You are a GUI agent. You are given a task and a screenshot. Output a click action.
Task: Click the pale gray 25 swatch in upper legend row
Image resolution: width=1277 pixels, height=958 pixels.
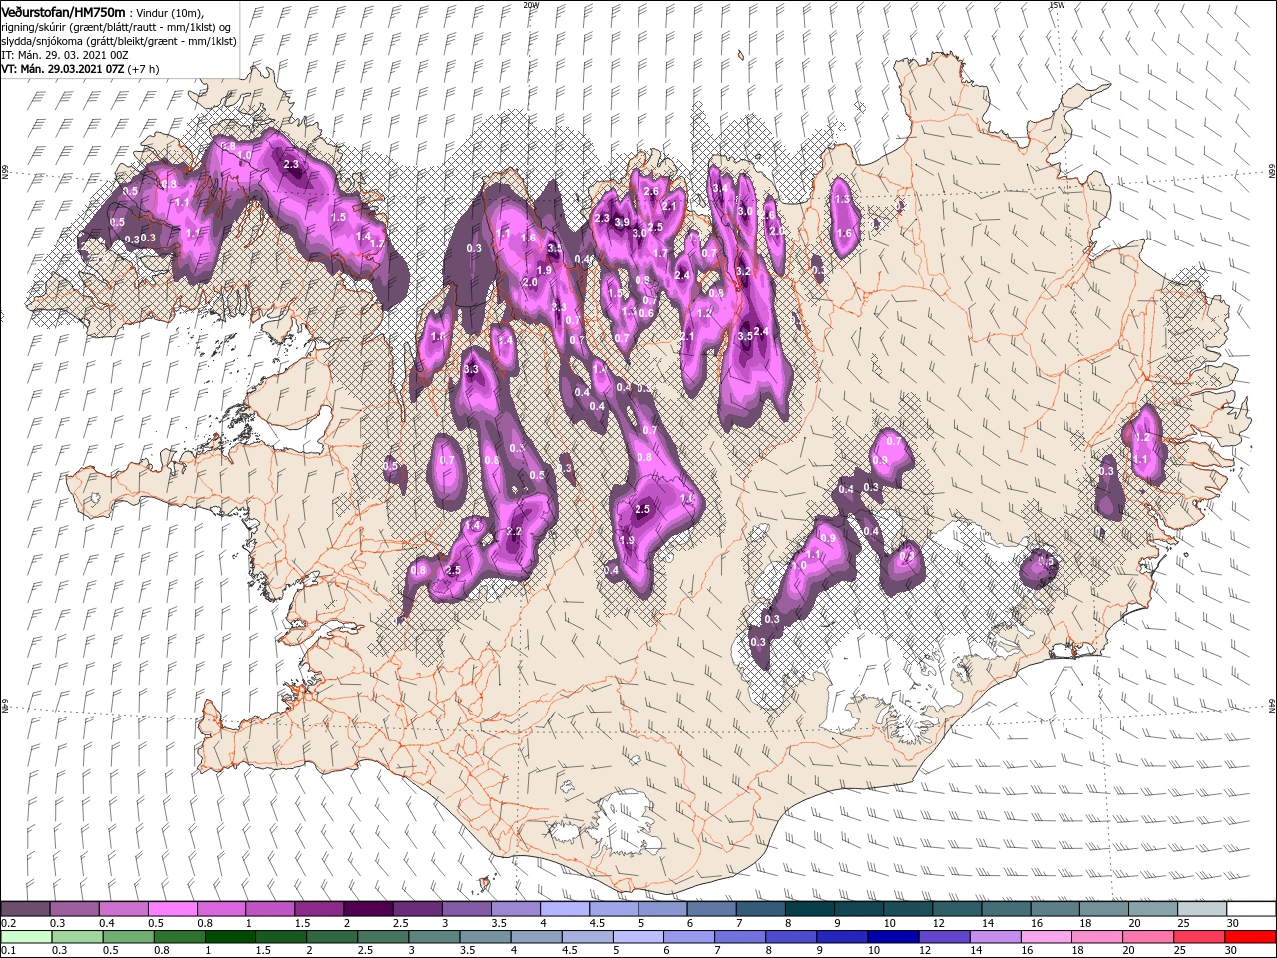pyautogui.click(x=1202, y=909)
